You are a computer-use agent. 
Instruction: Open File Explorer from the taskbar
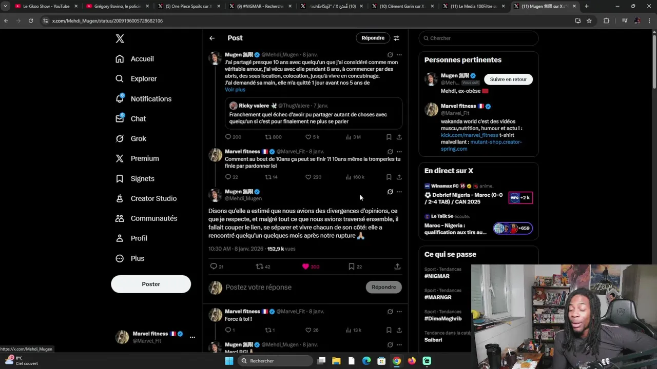tap(336, 361)
